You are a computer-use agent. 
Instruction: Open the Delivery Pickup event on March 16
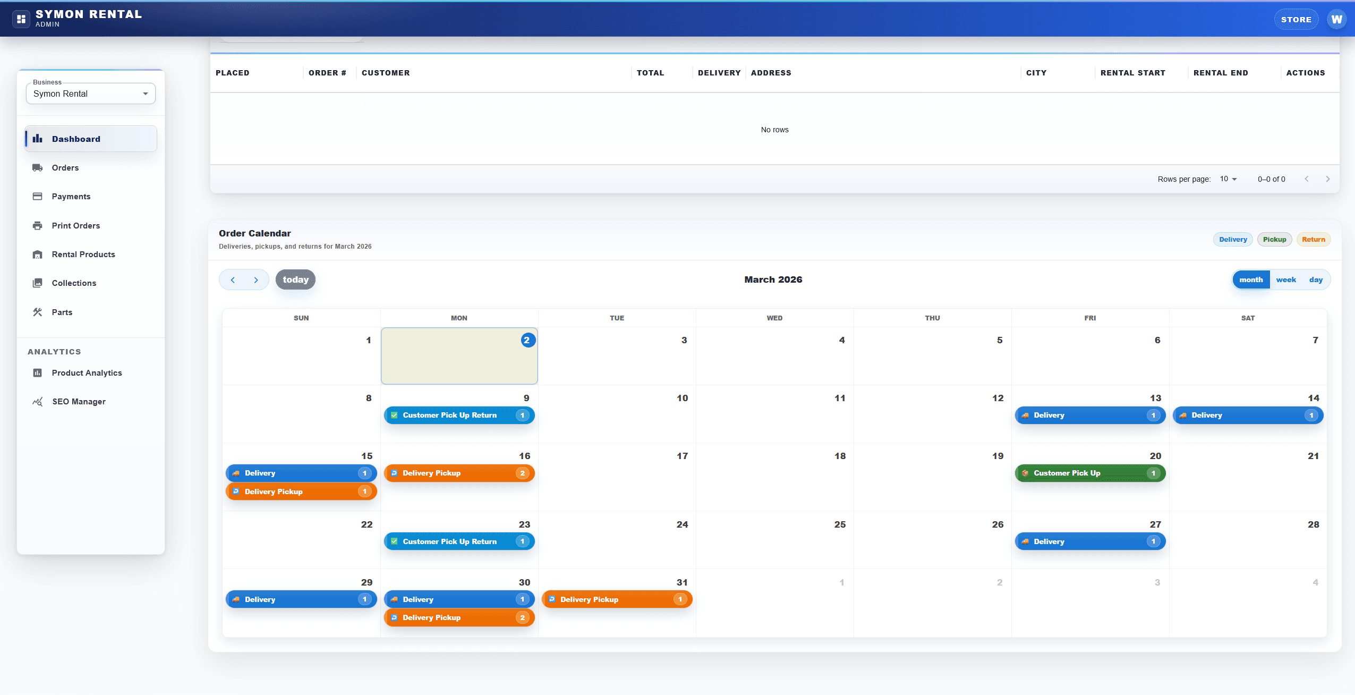tap(459, 473)
